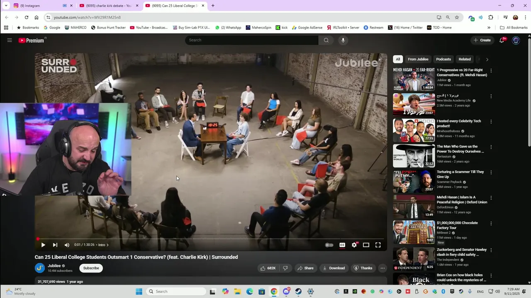
Task: Click the Thanks button
Action: (x=363, y=268)
